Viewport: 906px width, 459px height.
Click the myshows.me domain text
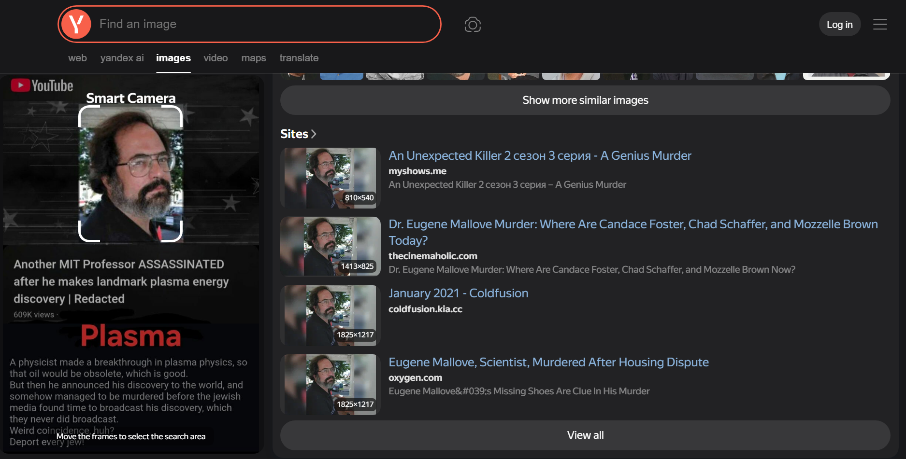pos(417,171)
